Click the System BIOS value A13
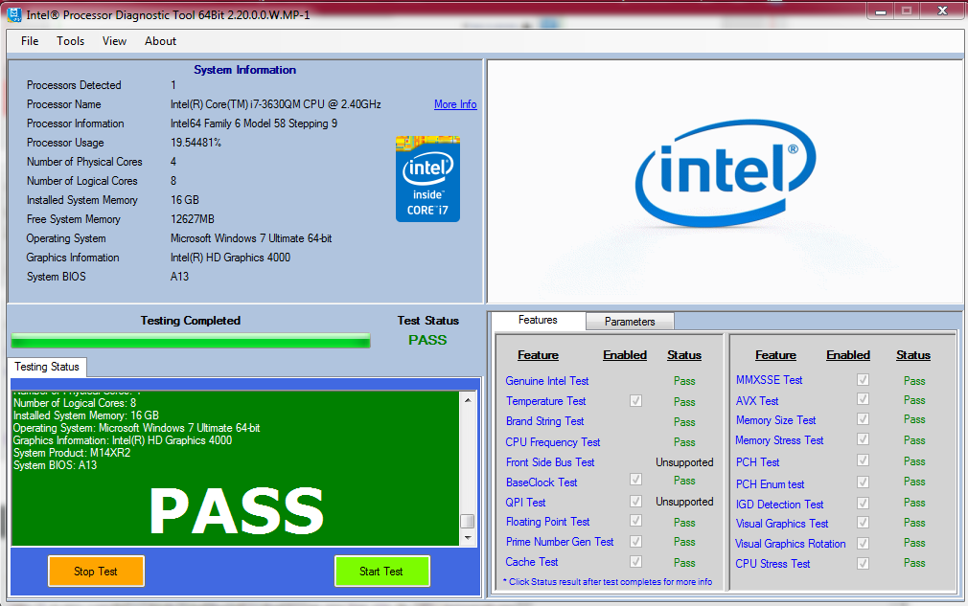Screen dimensions: 968x606 coord(179,276)
